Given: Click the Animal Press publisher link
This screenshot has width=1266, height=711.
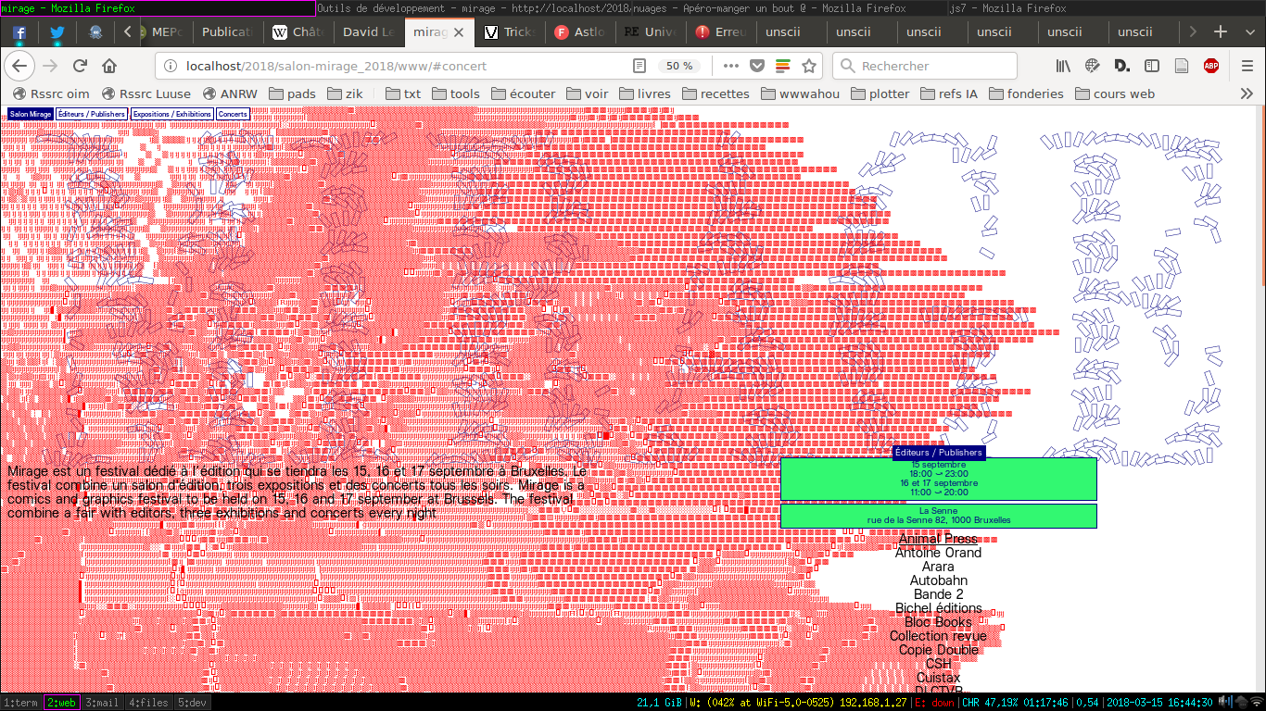Looking at the screenshot, I should point(938,539).
